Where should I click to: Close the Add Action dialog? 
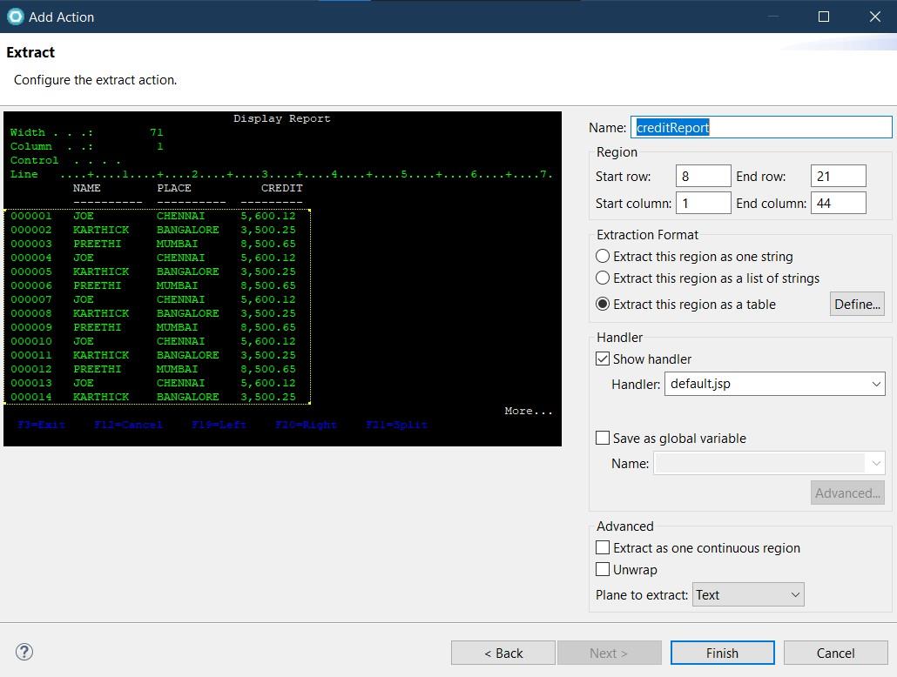pyautogui.click(x=874, y=17)
